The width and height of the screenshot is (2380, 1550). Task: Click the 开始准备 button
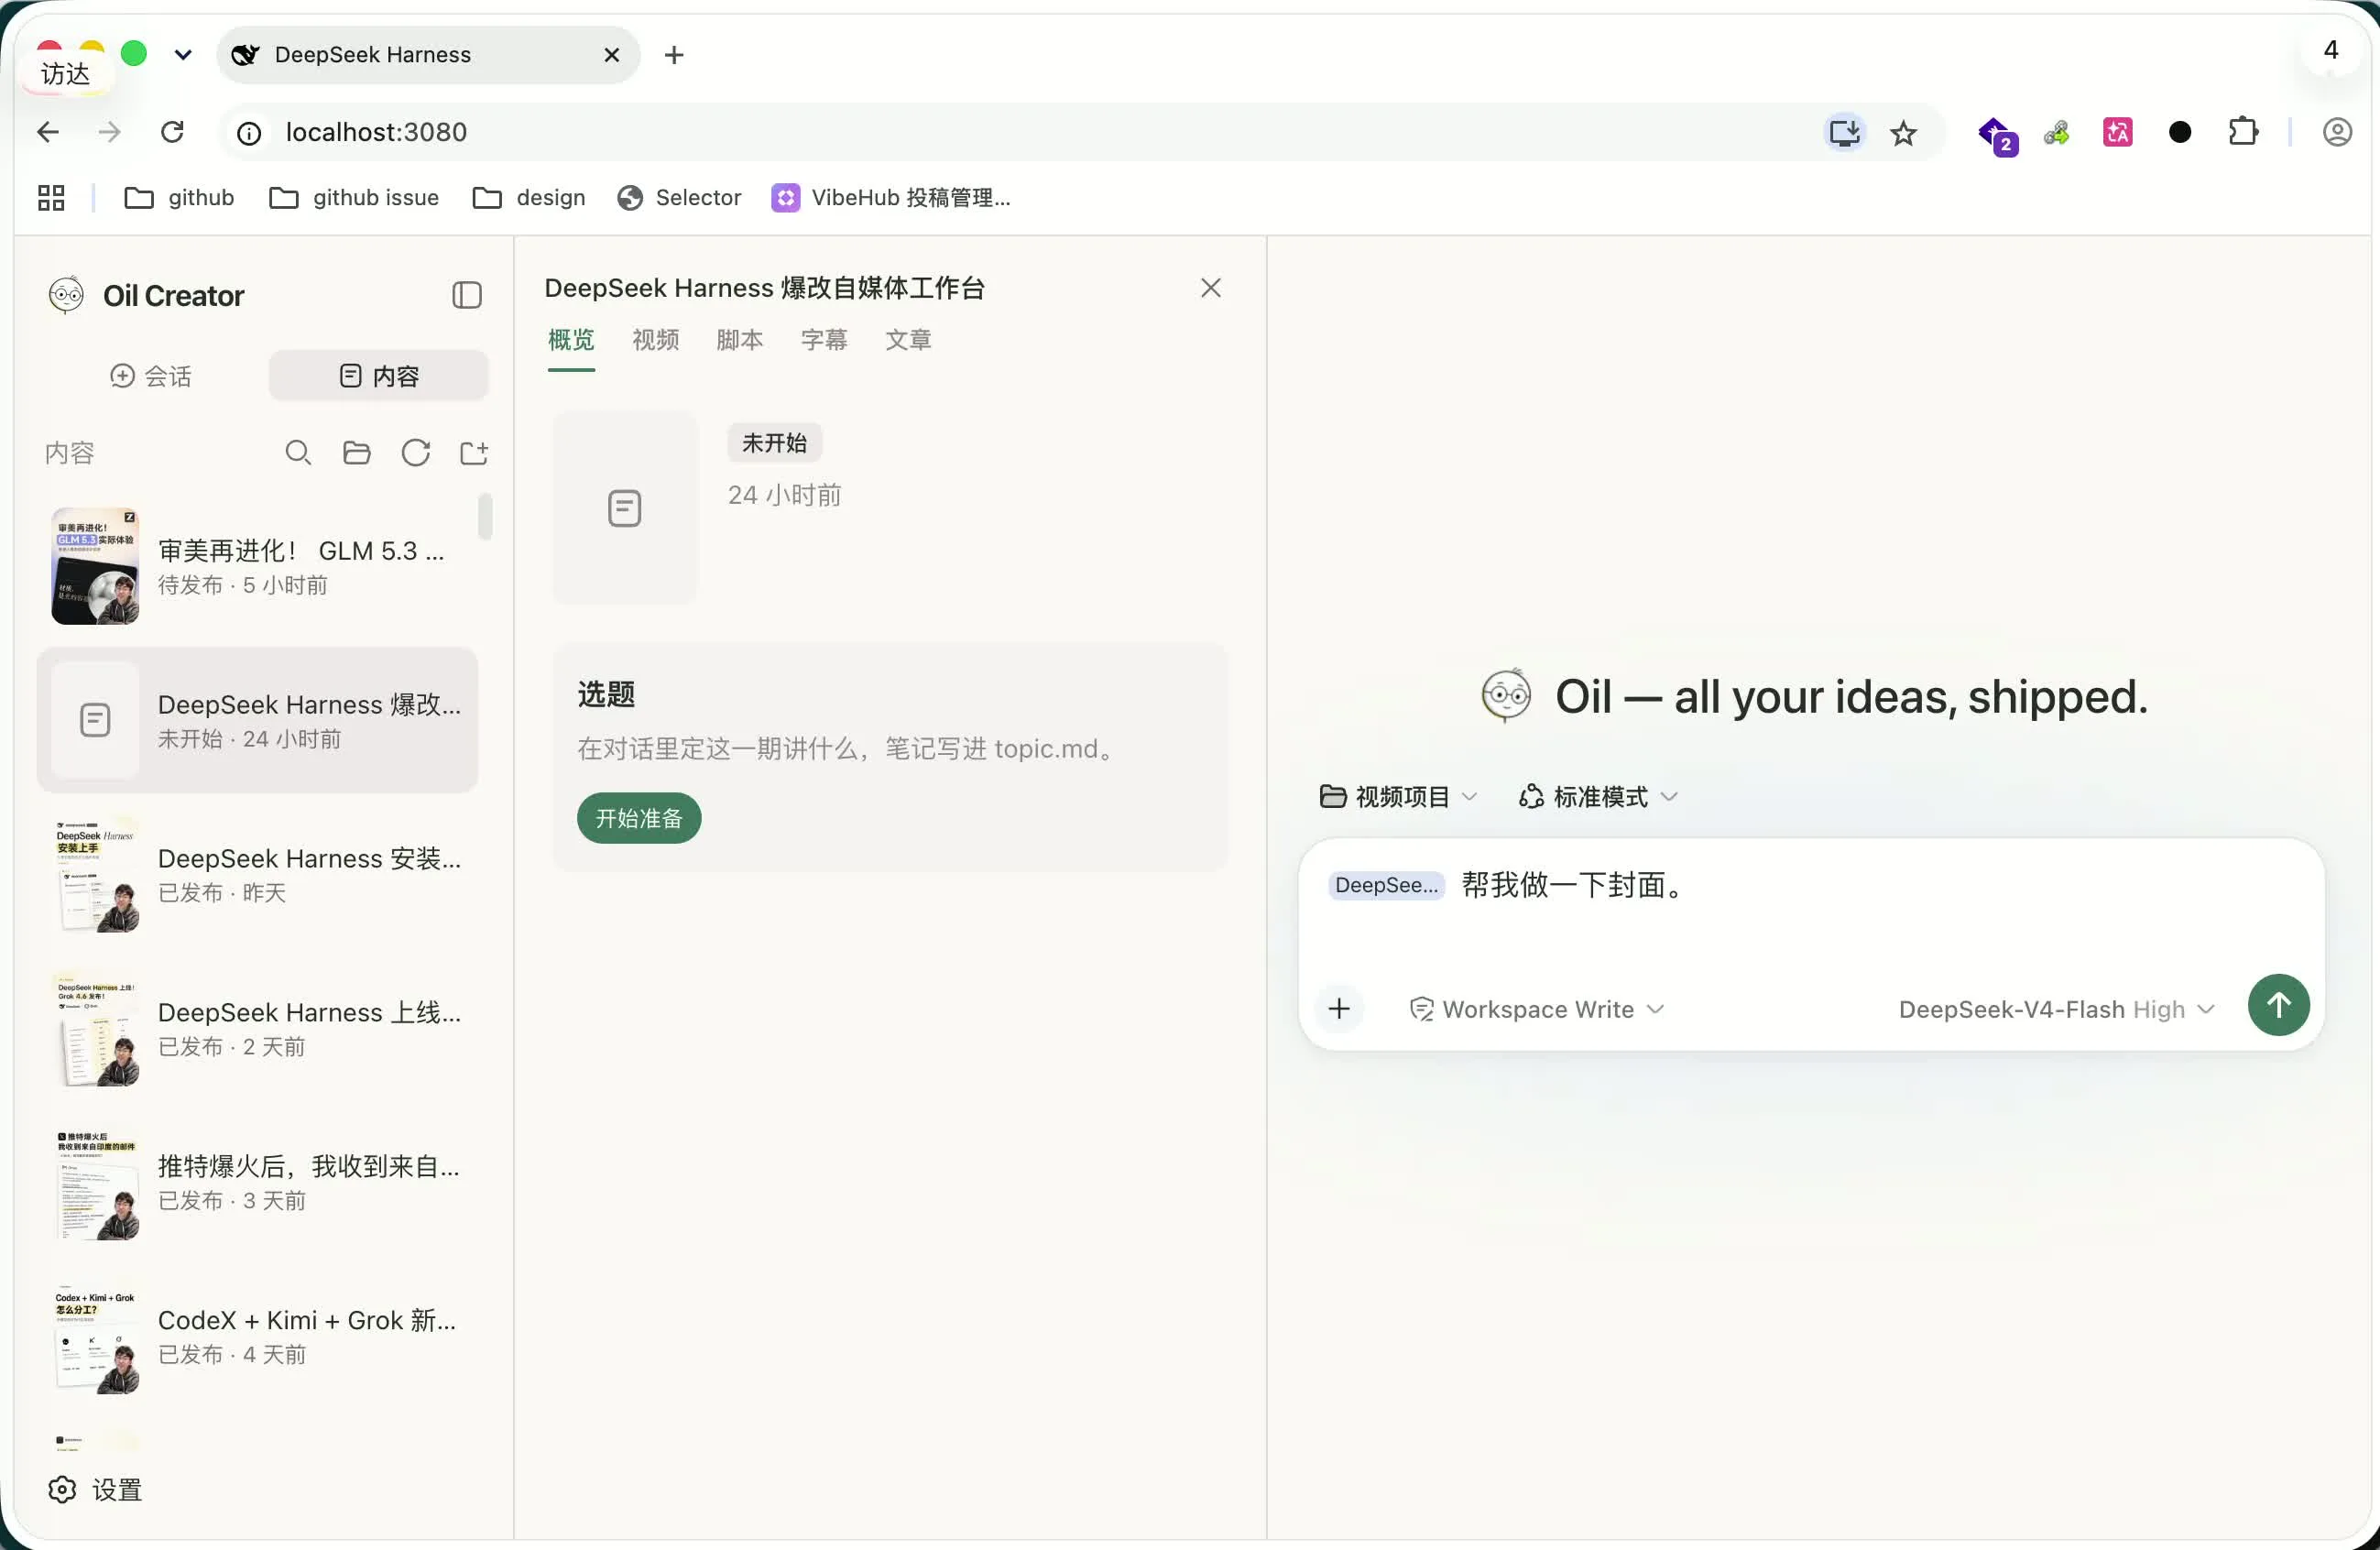click(x=639, y=818)
